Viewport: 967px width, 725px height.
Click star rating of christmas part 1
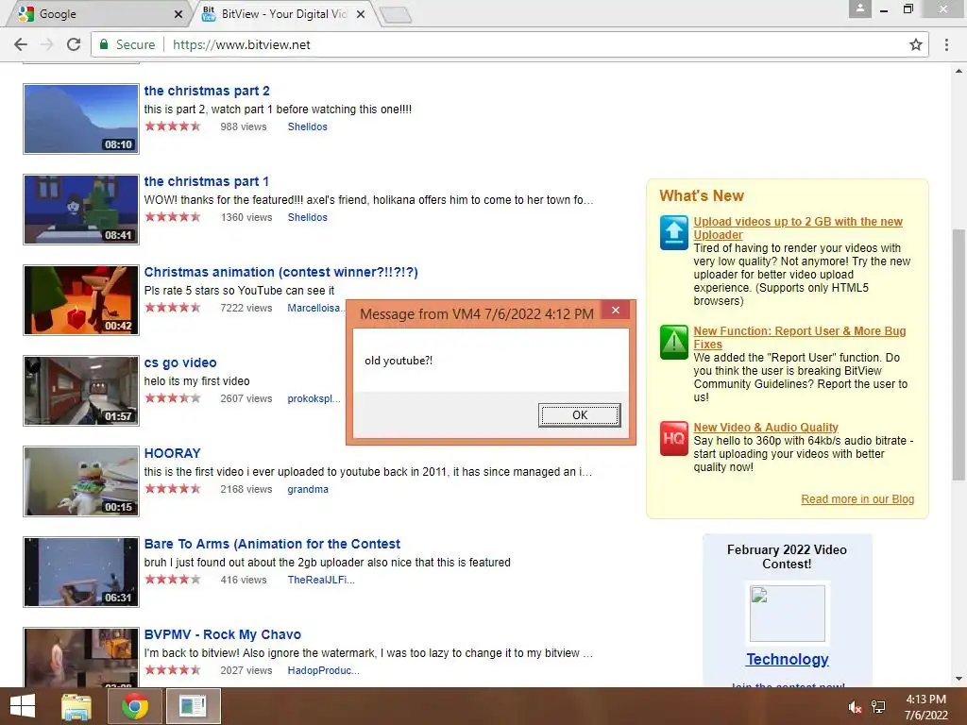(173, 217)
